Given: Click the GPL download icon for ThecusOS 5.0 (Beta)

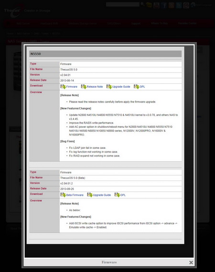Looking at the screenshot, I should coord(117,195).
